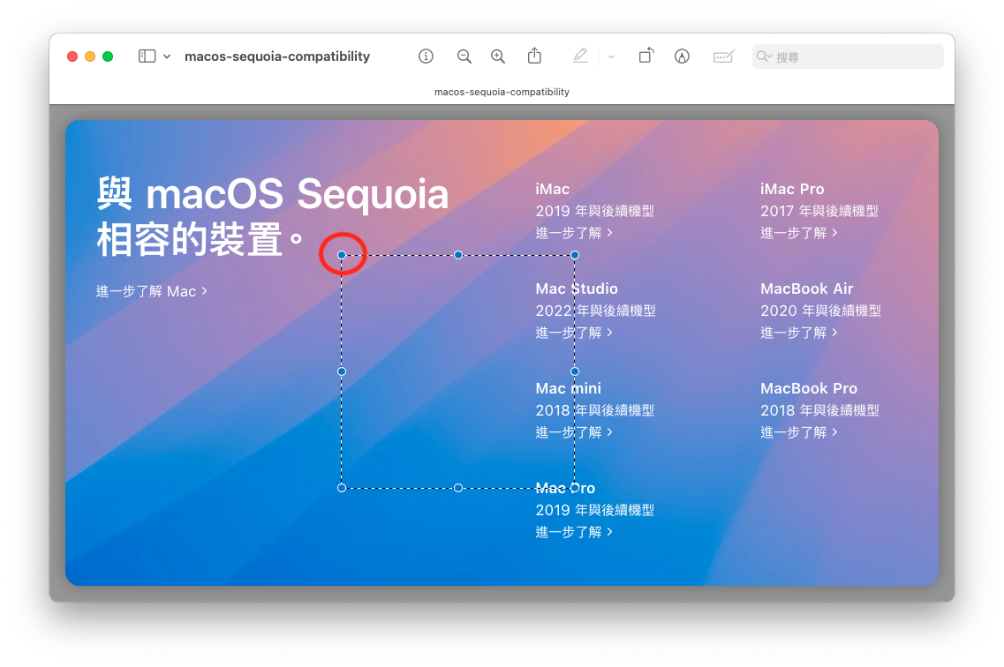Click the top-left selection handle
Viewport: 1004px width, 667px height.
[342, 255]
